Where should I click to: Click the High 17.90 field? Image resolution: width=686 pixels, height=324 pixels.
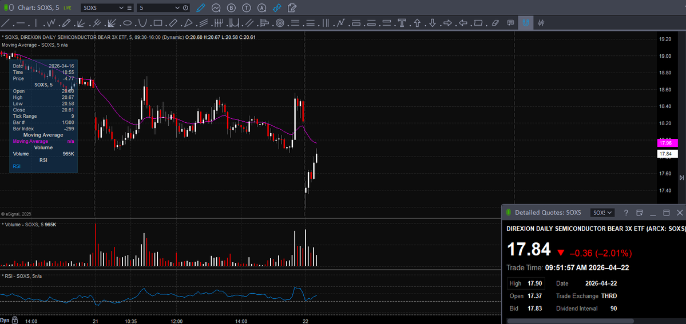526,283
